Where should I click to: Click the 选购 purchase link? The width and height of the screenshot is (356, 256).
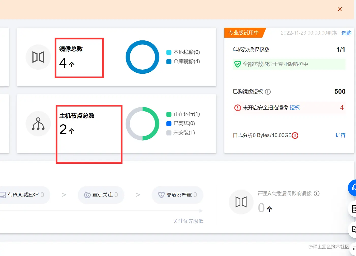346,33
